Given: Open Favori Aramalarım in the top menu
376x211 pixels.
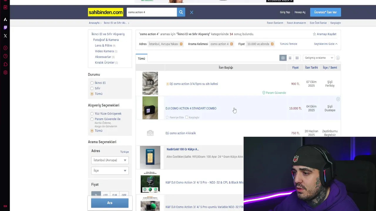Looking at the screenshot, I should (x=296, y=23).
